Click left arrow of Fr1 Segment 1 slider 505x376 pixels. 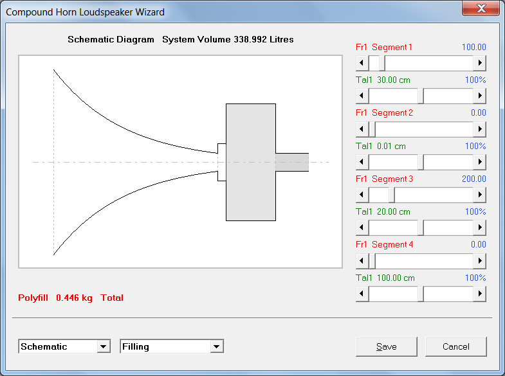coord(362,63)
